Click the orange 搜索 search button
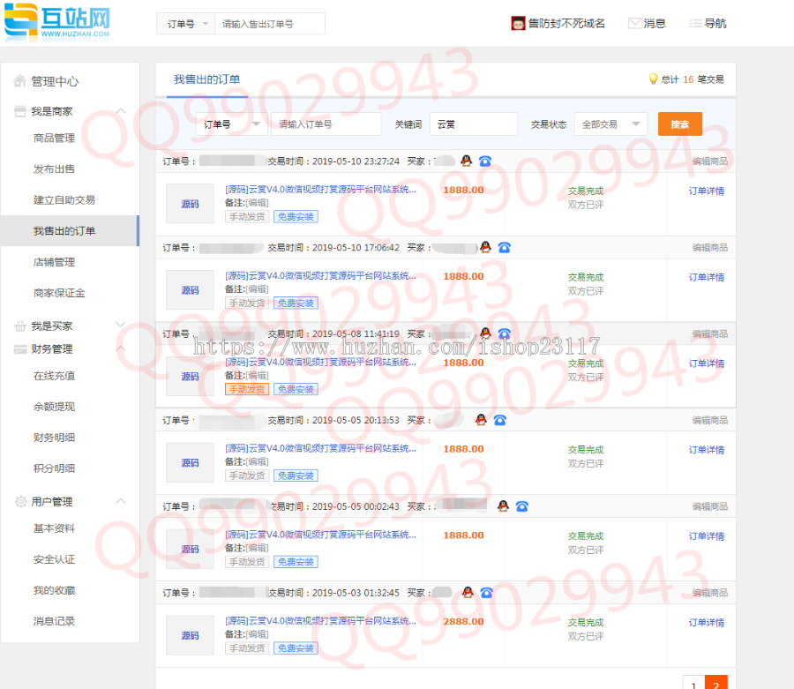Screen dimensions: 794x689 (x=679, y=124)
